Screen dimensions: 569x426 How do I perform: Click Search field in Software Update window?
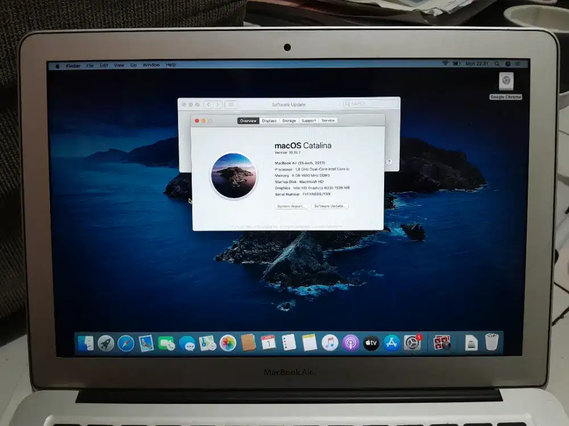[370, 104]
